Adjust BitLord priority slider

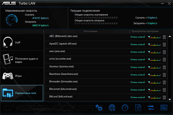click(154, 97)
